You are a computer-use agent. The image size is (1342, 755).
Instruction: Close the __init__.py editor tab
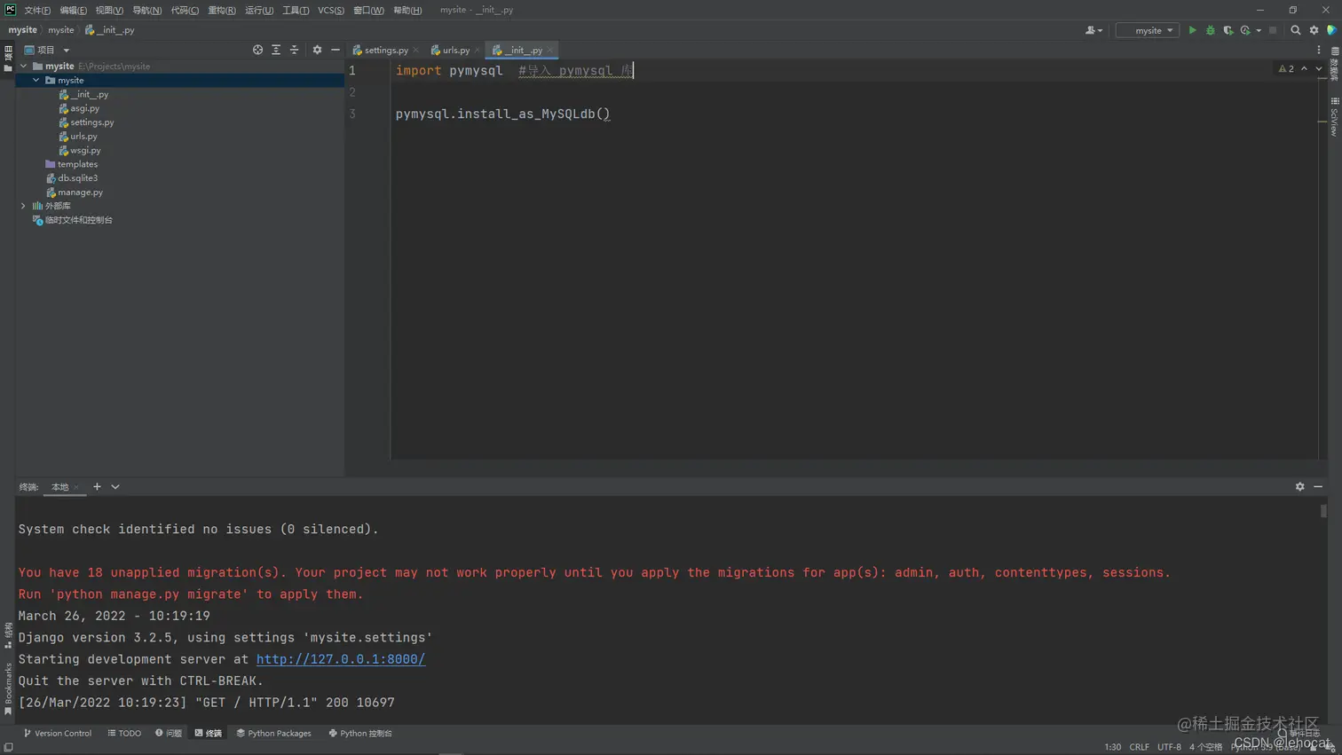[549, 51]
